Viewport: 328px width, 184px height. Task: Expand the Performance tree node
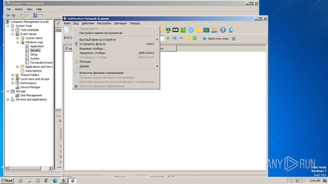(13, 83)
